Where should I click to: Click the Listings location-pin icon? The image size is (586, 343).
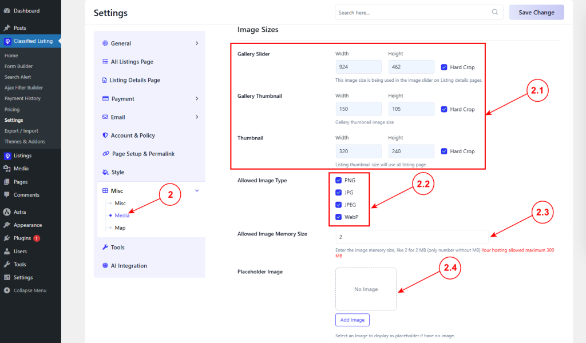click(7, 155)
